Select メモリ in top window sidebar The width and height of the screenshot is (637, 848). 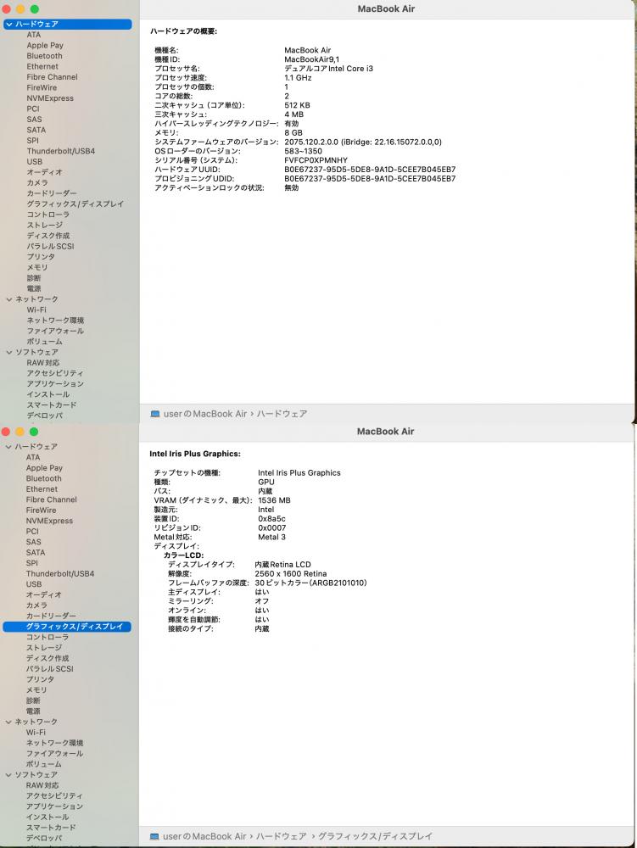tap(37, 267)
